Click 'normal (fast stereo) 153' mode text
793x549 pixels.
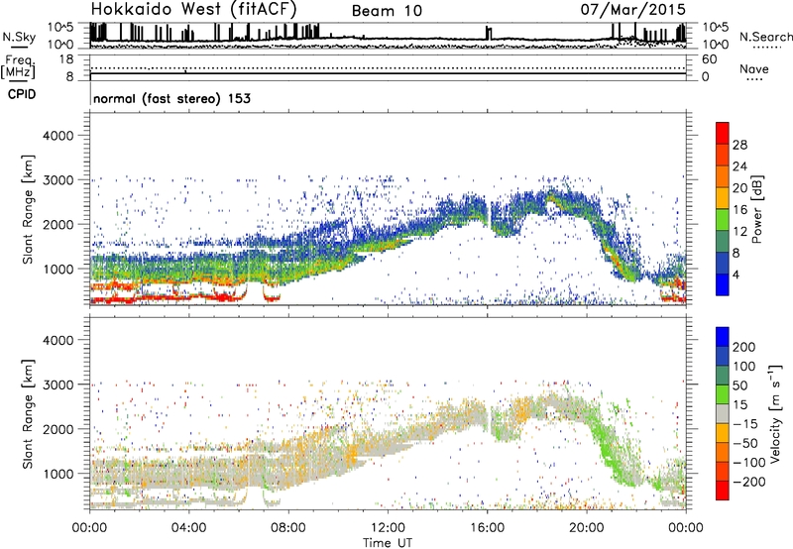click(171, 98)
